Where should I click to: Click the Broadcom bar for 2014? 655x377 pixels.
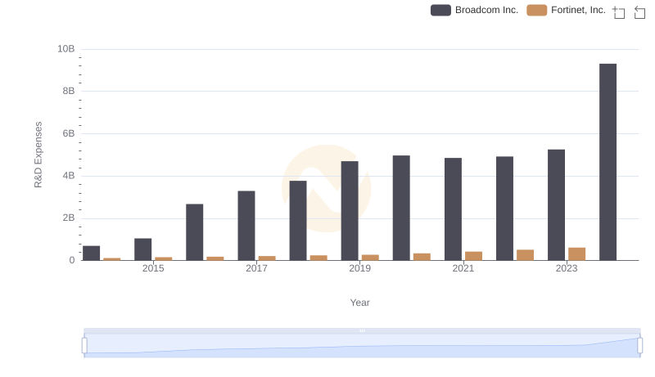pos(91,254)
